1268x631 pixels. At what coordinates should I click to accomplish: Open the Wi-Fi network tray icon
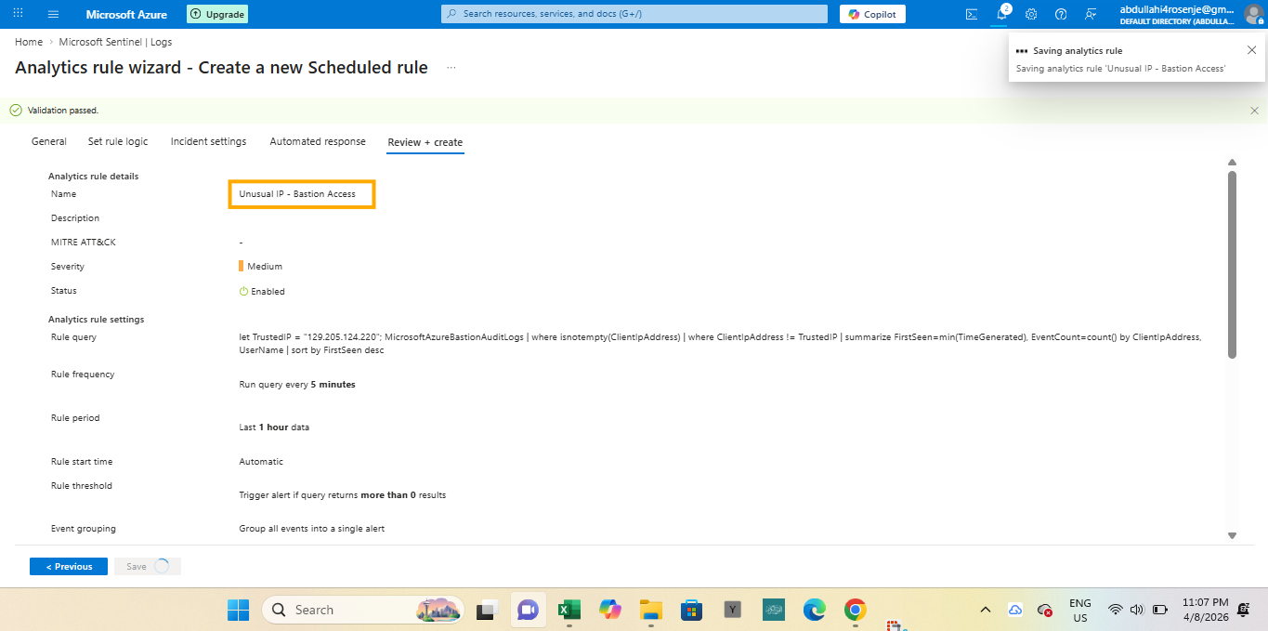click(1116, 610)
